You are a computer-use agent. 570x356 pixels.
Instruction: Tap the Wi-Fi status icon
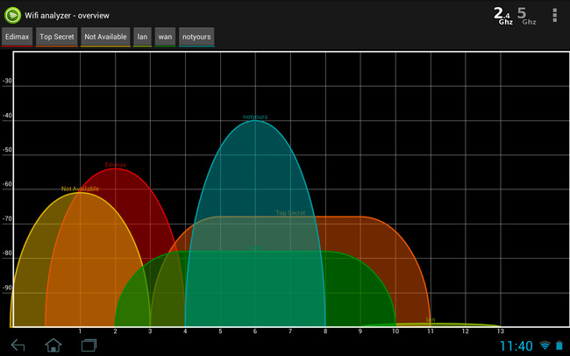(x=545, y=345)
